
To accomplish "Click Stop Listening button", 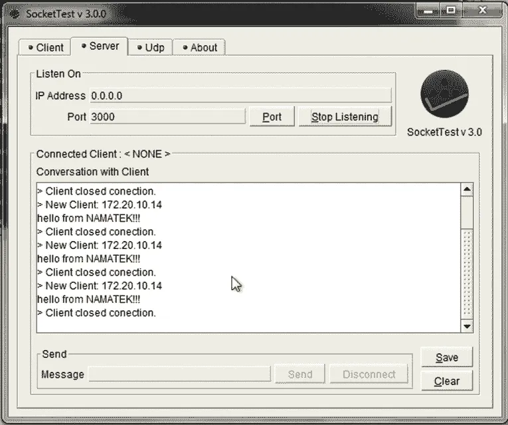I will [345, 117].
